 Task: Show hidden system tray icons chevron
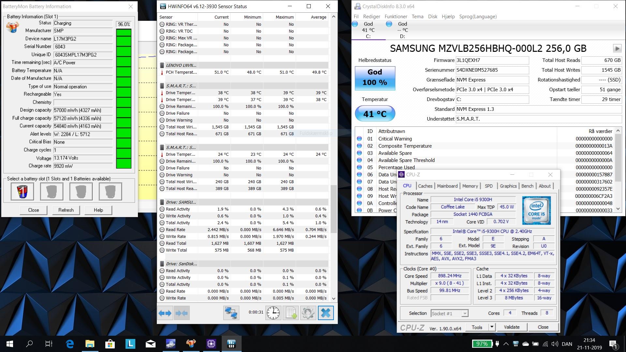coord(506,344)
